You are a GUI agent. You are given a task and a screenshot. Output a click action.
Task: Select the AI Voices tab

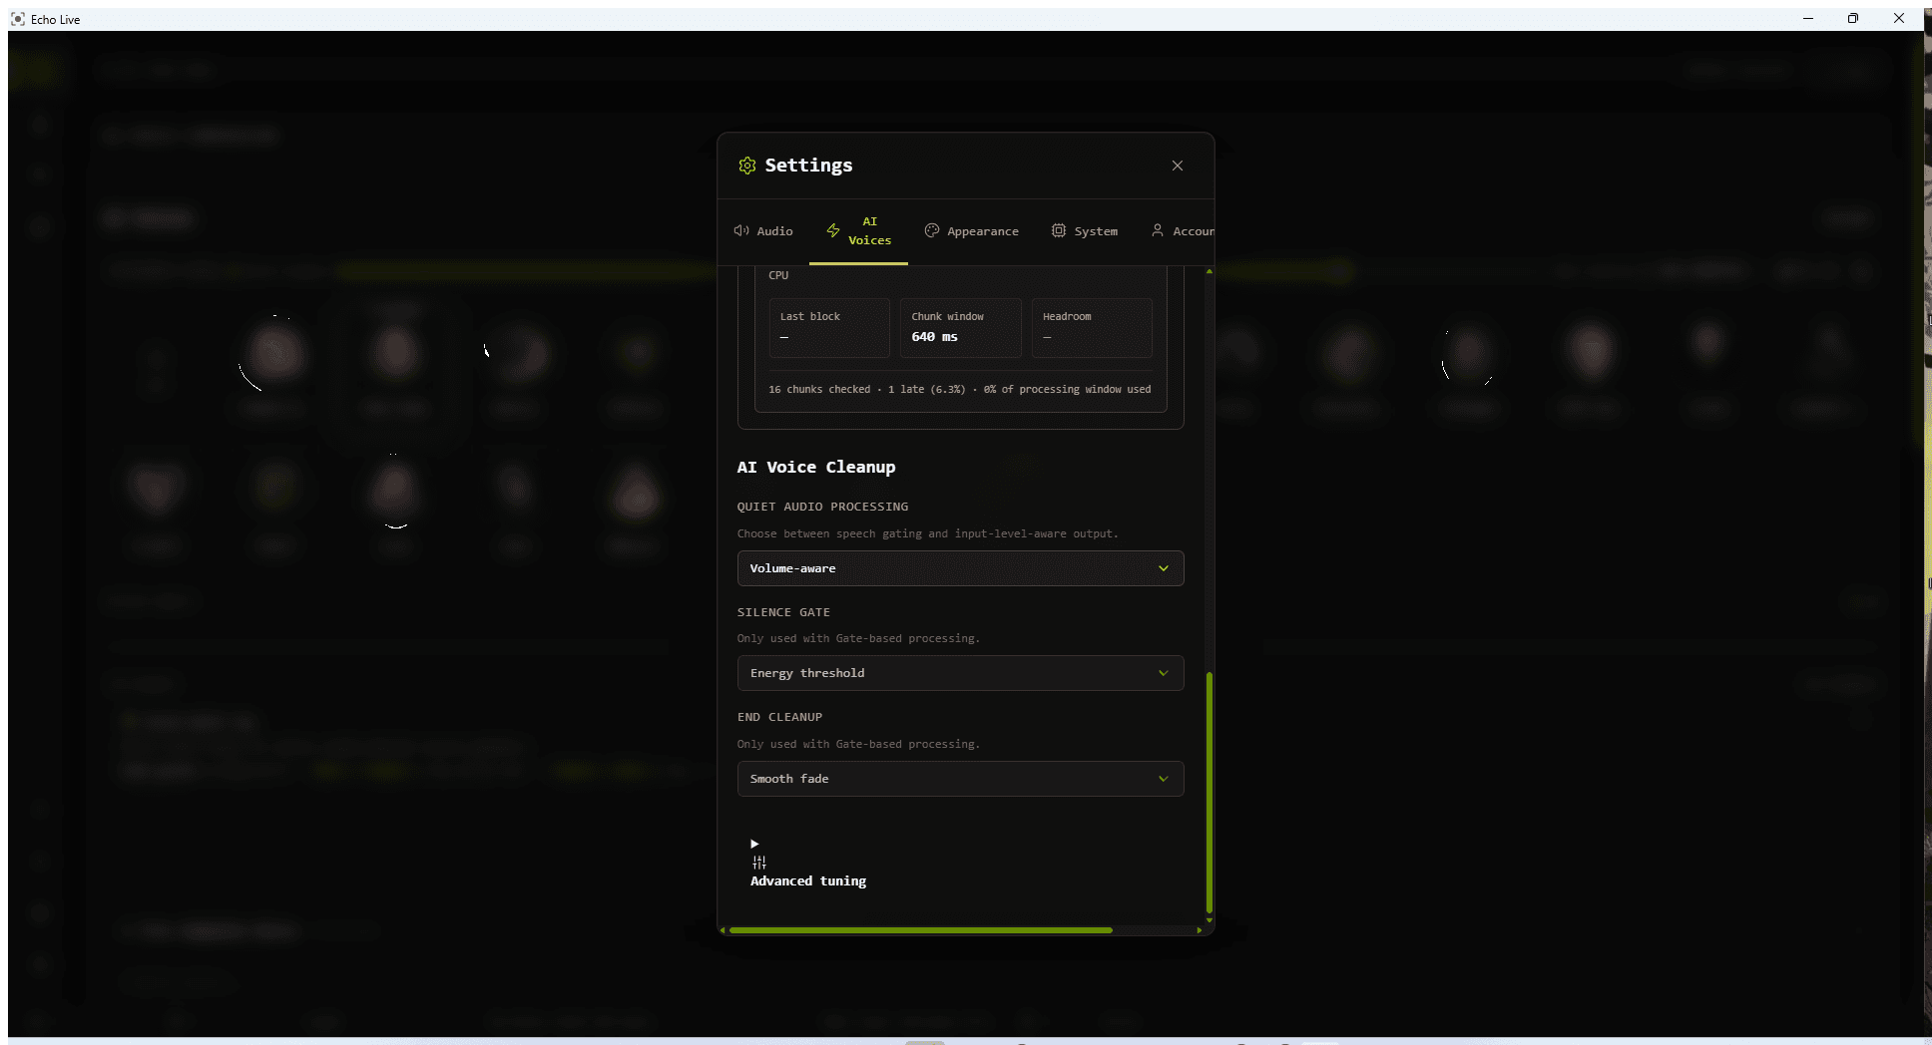coord(858,231)
